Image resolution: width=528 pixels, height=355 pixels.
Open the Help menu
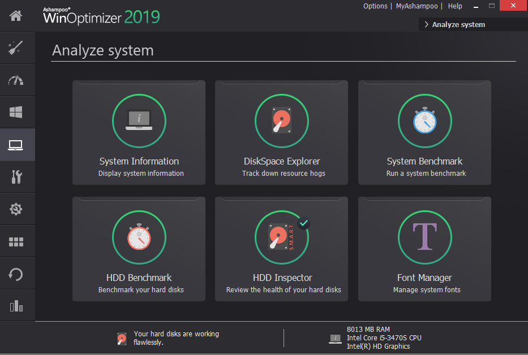[455, 6]
